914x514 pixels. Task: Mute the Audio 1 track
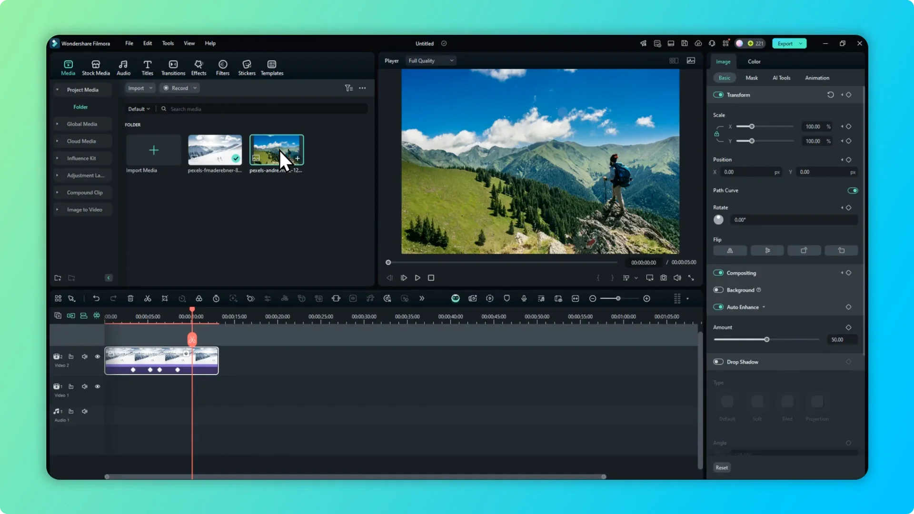[x=85, y=411]
